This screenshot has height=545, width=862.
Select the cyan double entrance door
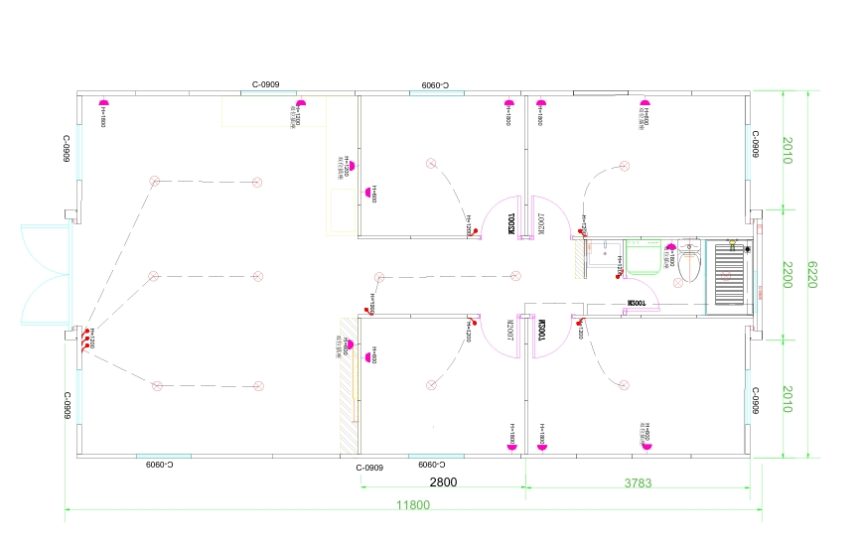coord(45,275)
